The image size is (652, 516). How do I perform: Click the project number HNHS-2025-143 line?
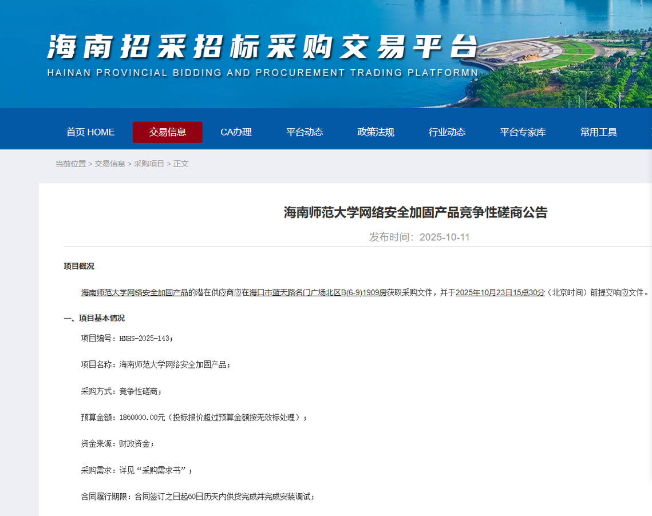pos(127,338)
